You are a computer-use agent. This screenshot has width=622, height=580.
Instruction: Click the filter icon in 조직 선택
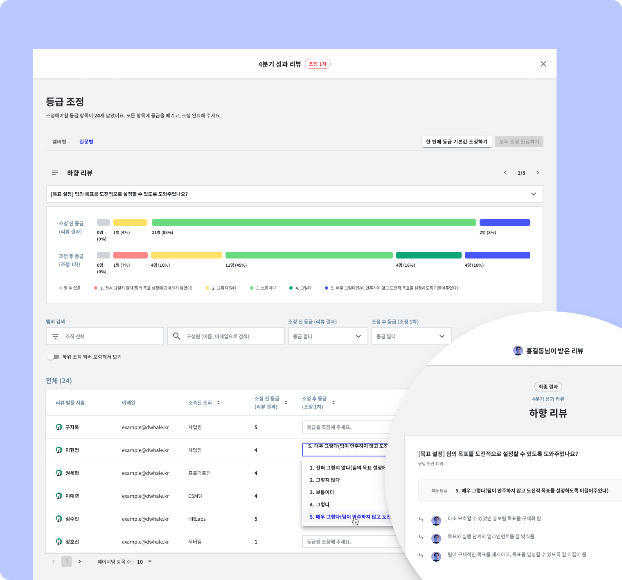coord(56,336)
